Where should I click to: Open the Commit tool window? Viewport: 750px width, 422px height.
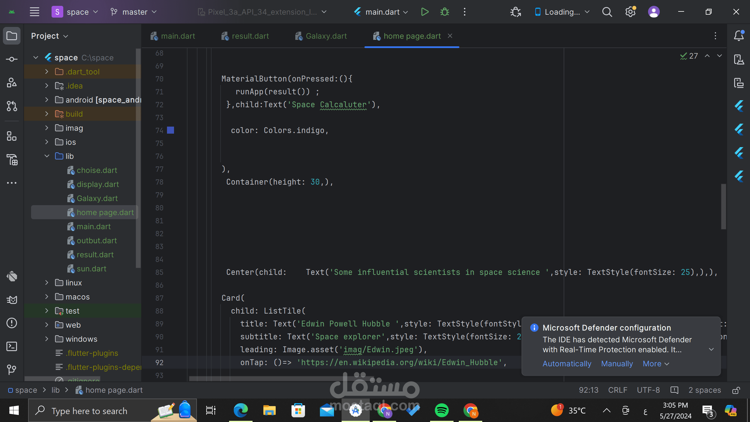(x=12, y=59)
